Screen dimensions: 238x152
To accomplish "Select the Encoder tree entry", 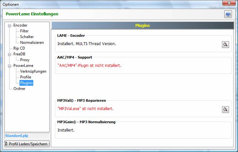I will click(20, 25).
